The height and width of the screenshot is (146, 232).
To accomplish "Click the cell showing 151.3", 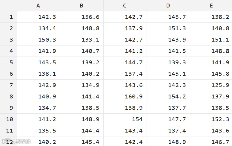I will tap(168, 28).
